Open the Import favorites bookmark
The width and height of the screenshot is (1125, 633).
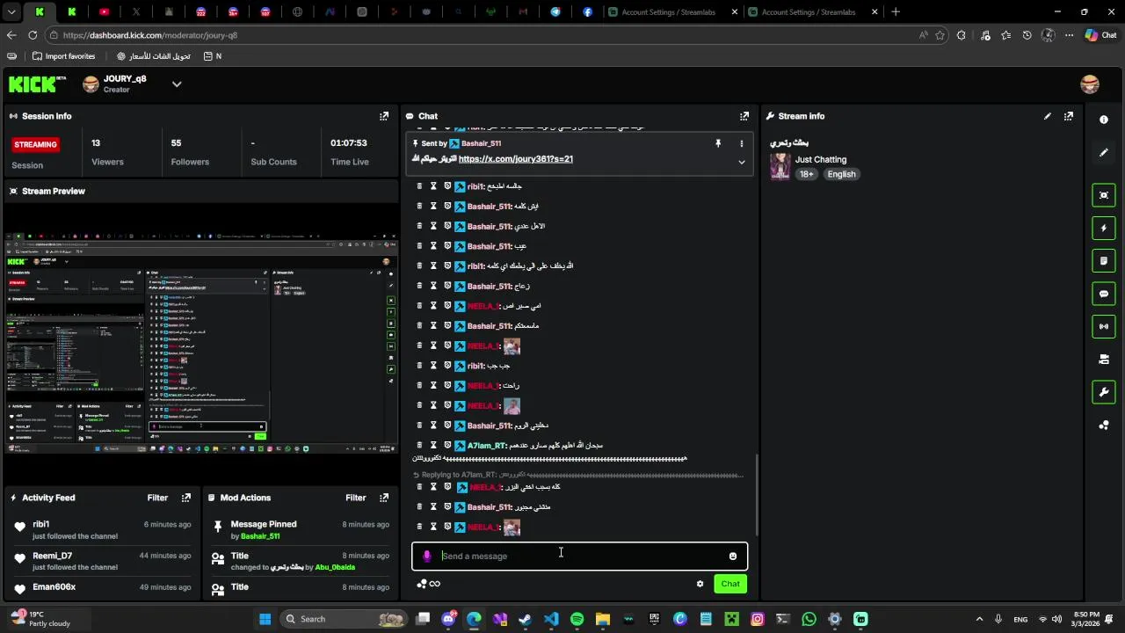(x=63, y=56)
